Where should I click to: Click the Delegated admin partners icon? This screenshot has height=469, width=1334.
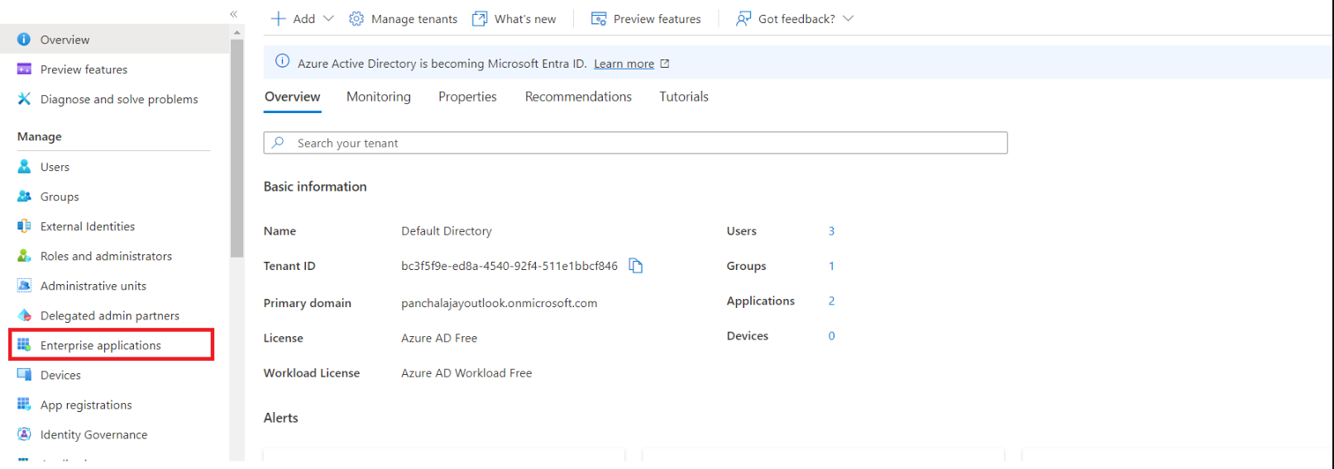point(24,315)
